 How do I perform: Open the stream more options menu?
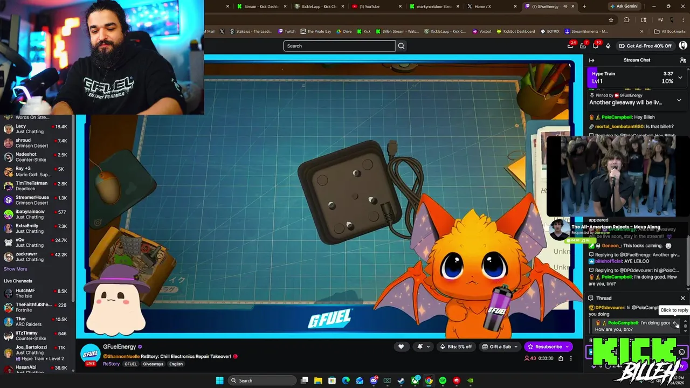click(x=571, y=358)
